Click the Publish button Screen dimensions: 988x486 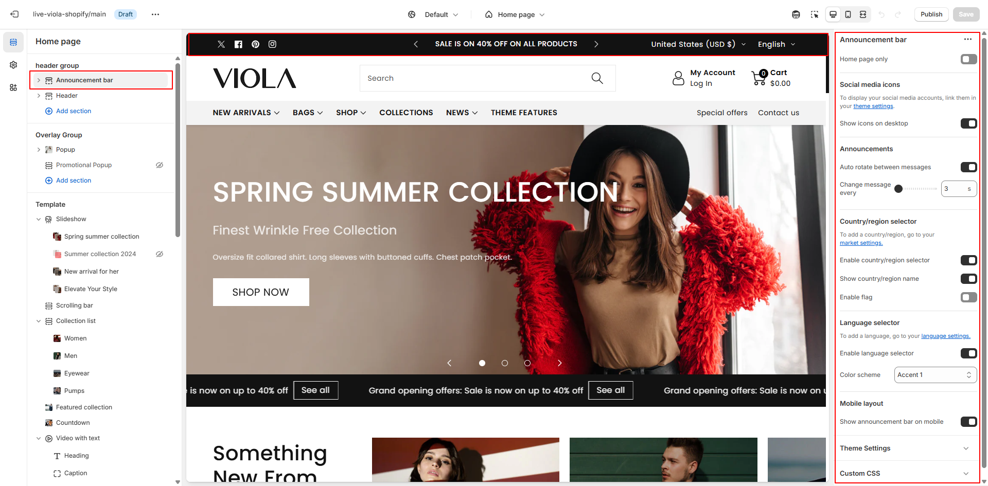(x=931, y=14)
